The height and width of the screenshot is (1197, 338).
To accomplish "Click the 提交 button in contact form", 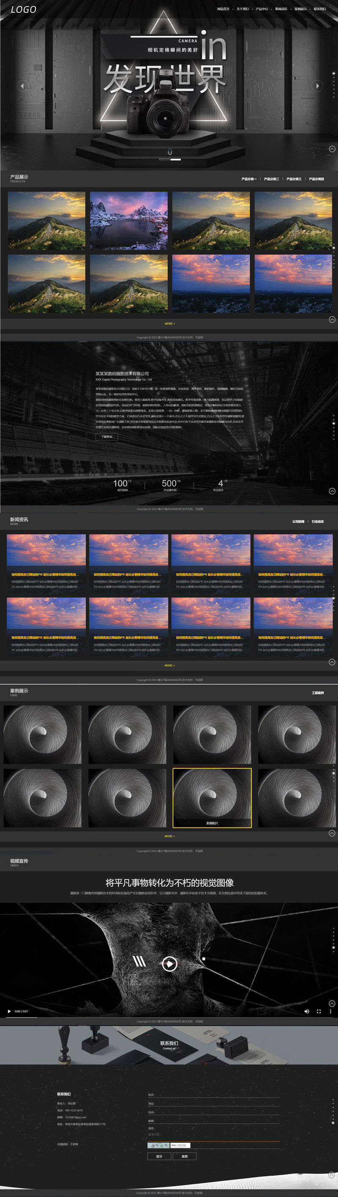I will 159,1156.
